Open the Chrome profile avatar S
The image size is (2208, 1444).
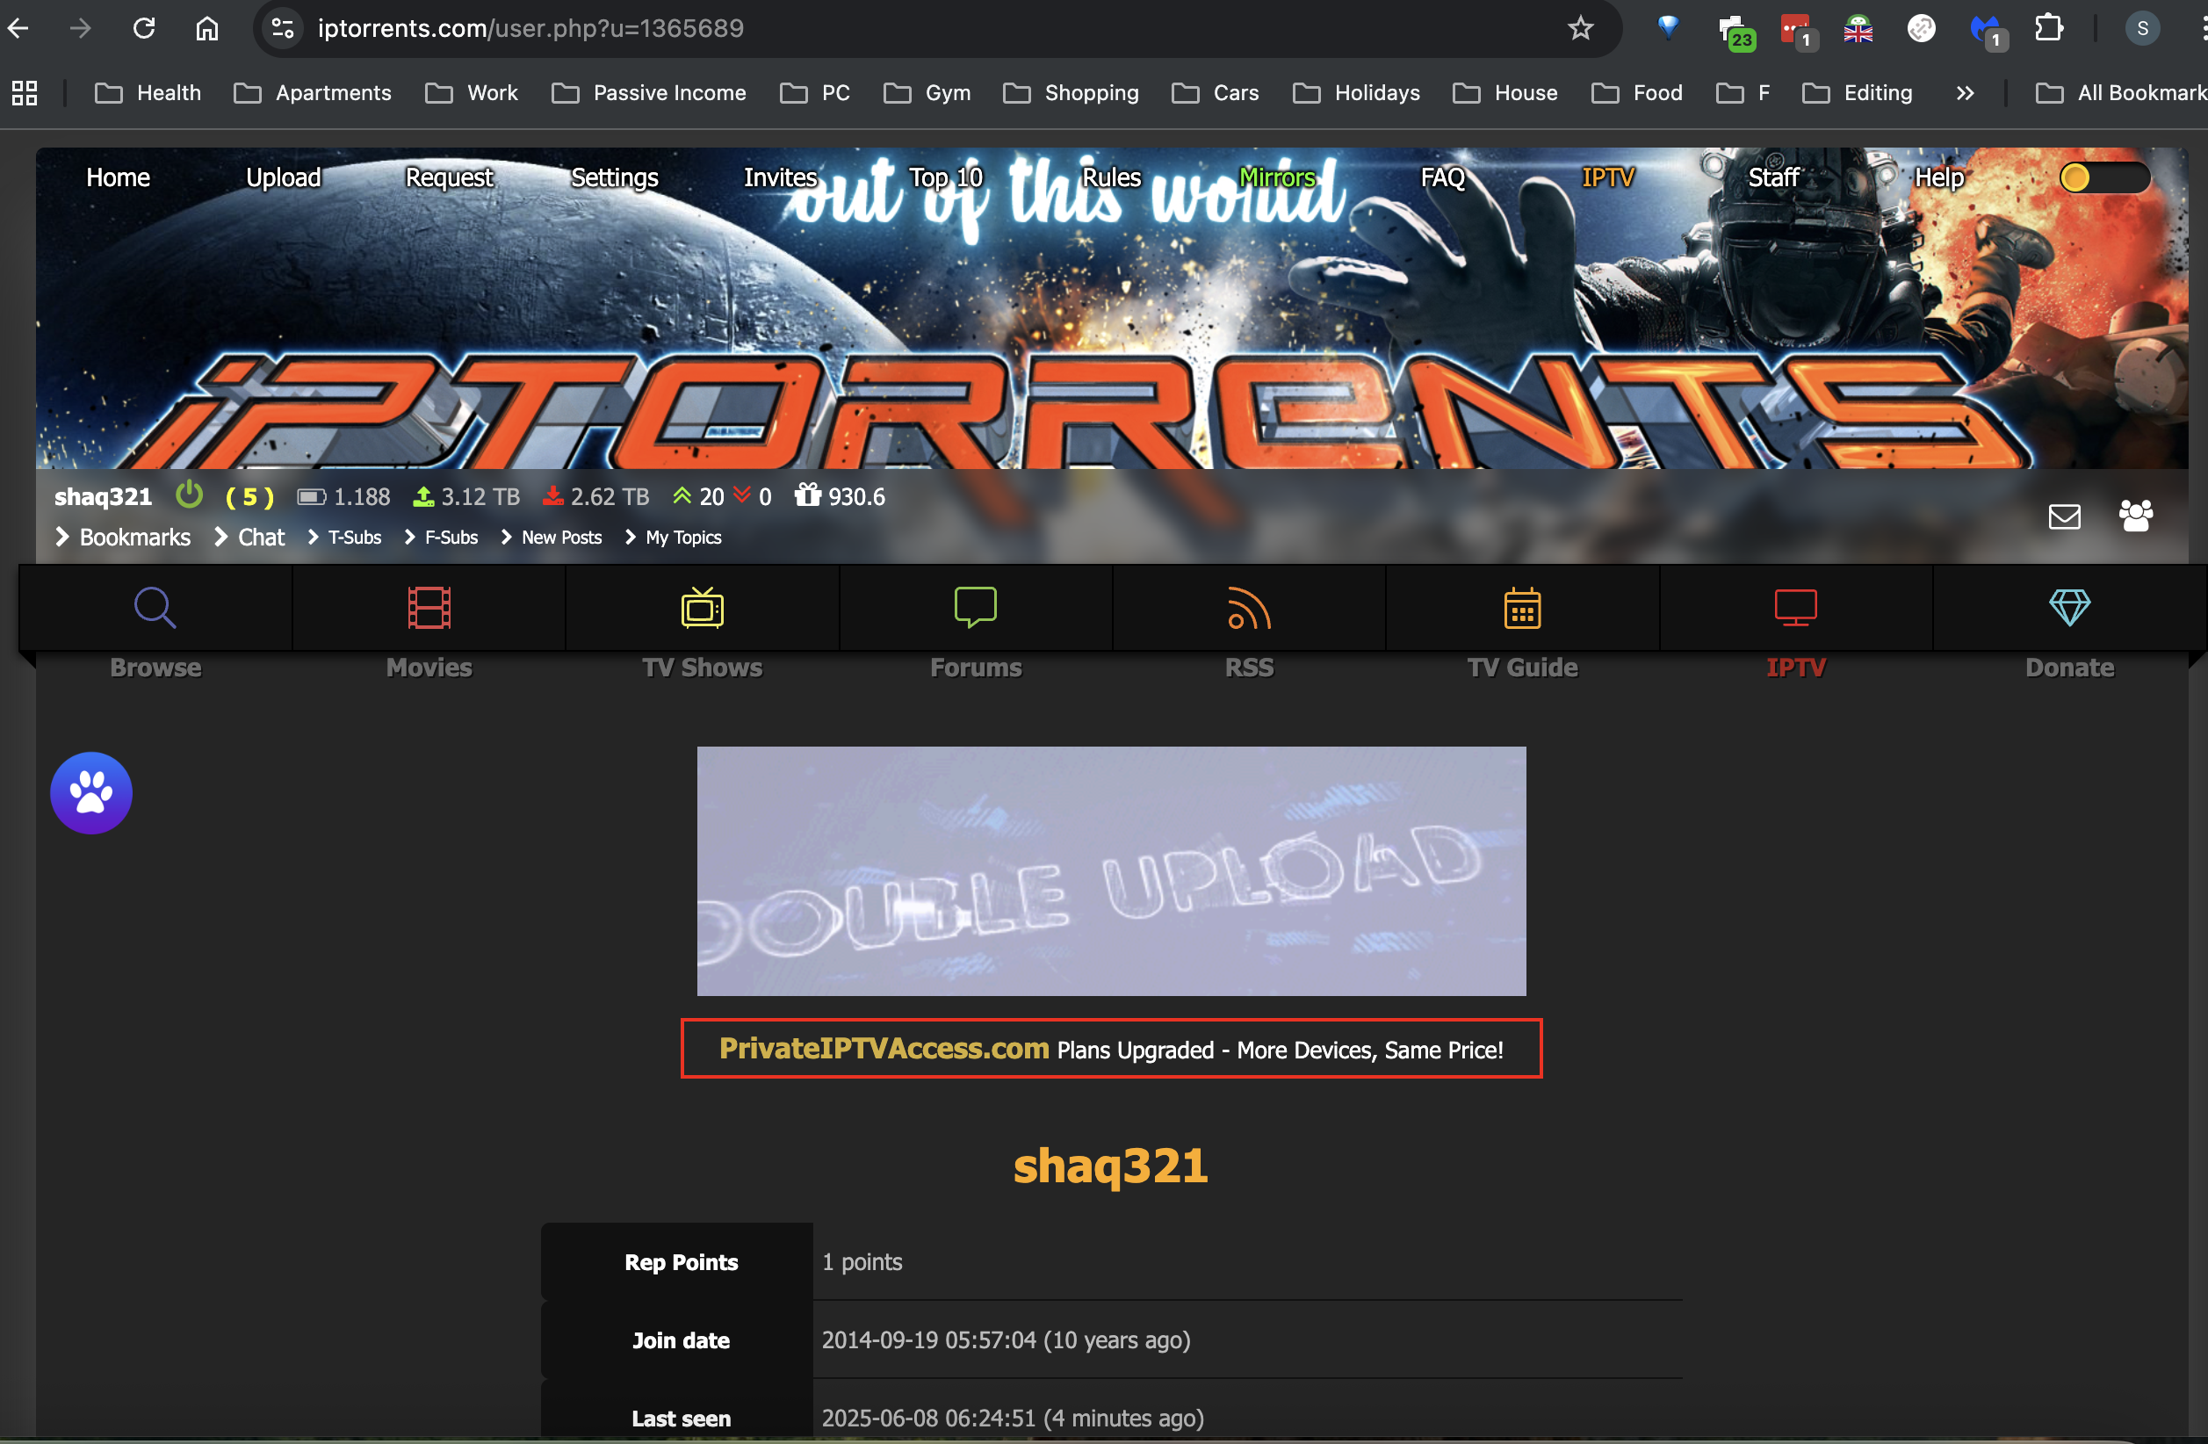pos(2143,29)
